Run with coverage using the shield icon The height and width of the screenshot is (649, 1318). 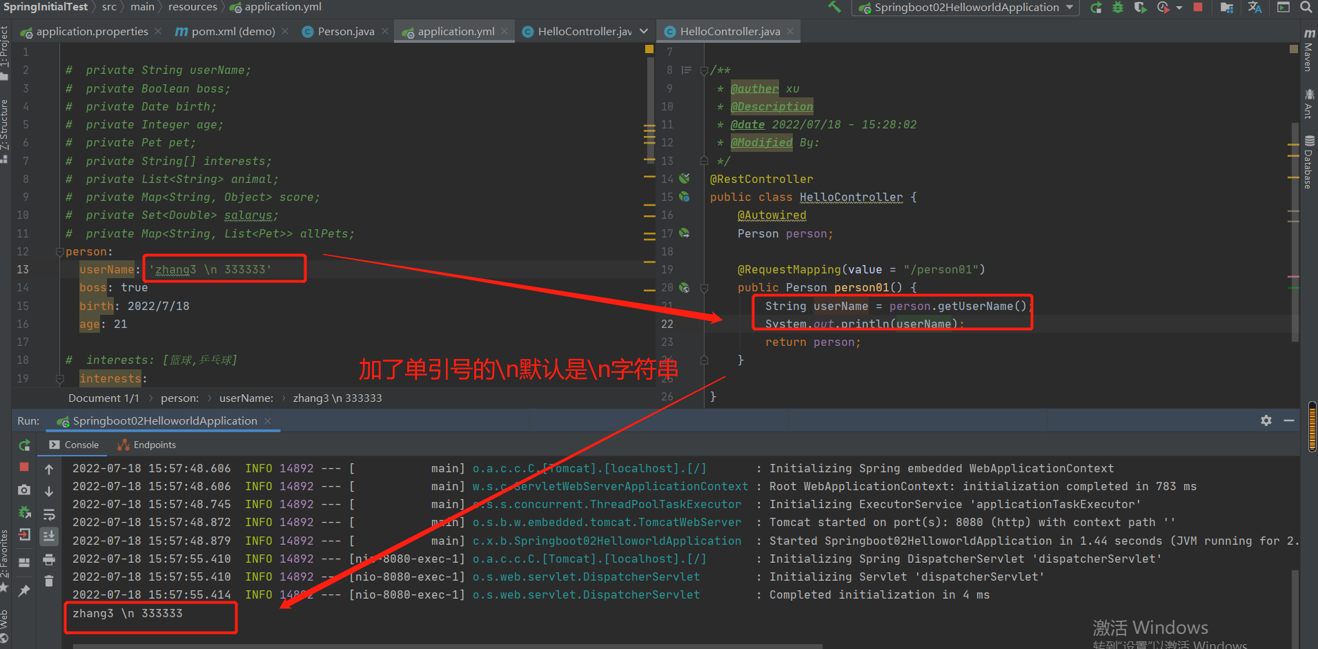pyautogui.click(x=1140, y=8)
